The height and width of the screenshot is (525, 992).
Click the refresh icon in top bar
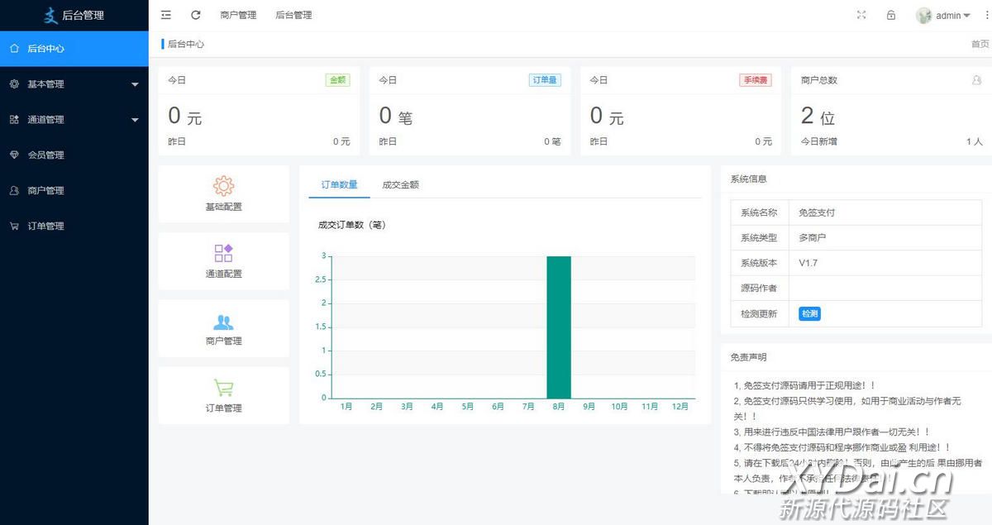(x=196, y=15)
